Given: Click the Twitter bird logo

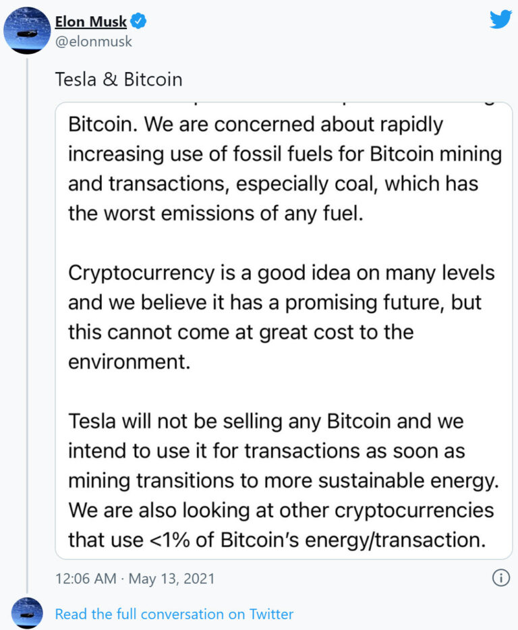Looking at the screenshot, I should 500,20.
